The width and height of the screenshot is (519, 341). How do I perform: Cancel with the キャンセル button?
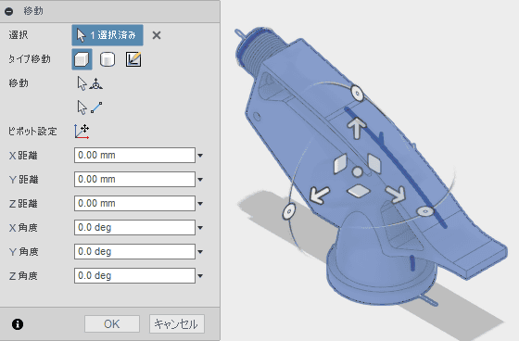pyautogui.click(x=177, y=323)
